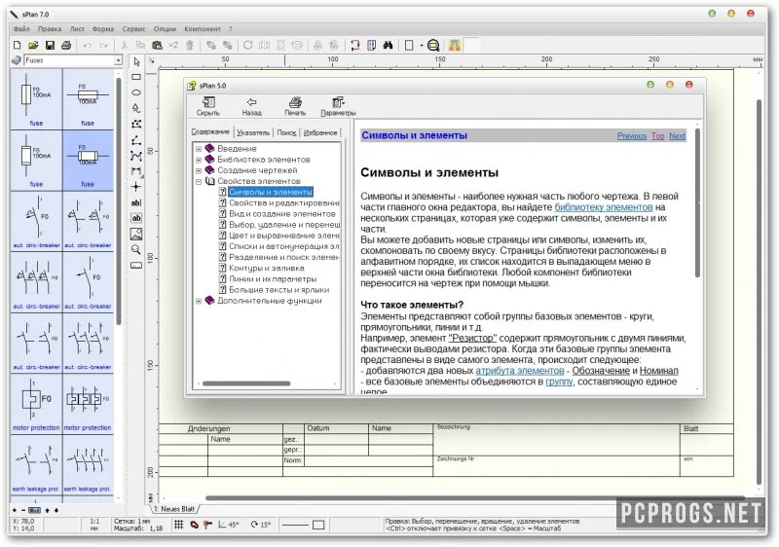Click the printer icon in main toolbar
779x547 pixels.
click(66, 46)
